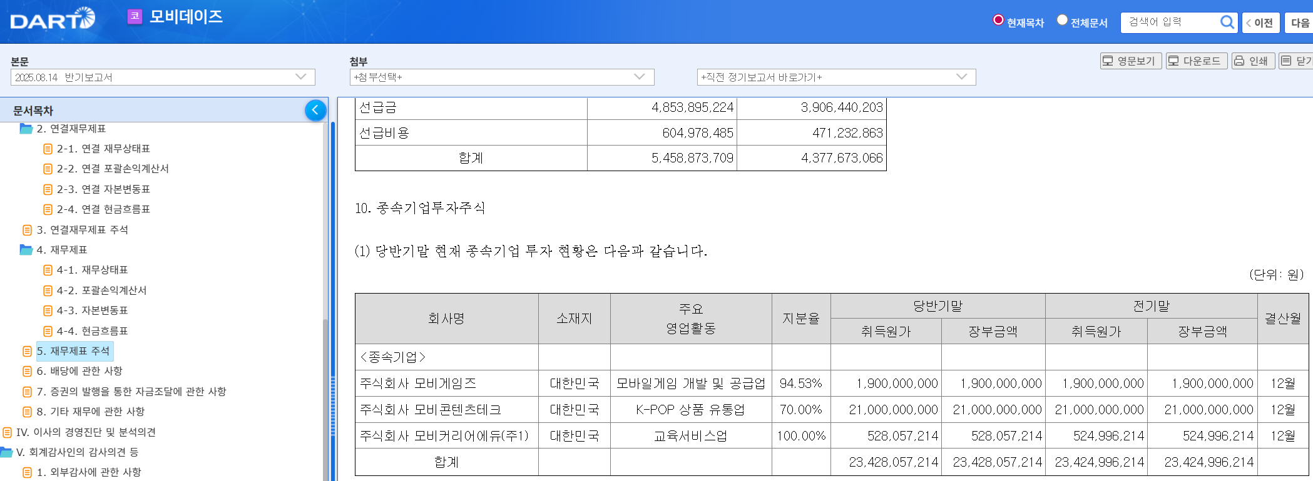
Task: Collapse the 문서목차 panel with blue arrow
Action: click(315, 110)
